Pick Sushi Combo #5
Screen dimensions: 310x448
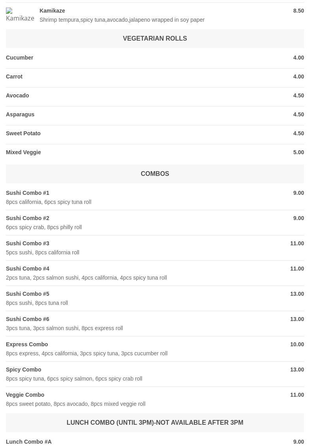(28, 294)
